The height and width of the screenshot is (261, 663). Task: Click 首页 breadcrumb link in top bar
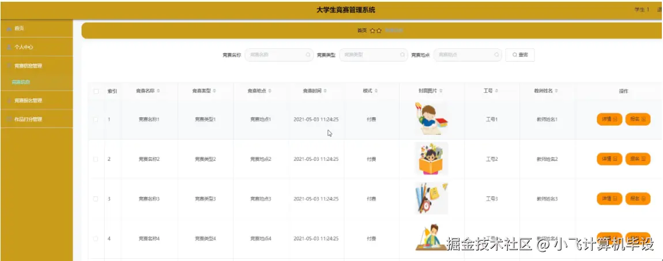point(362,31)
